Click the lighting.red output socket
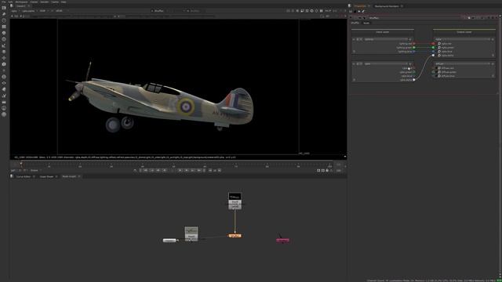Viewport: 502px width, 282px height. pyautogui.click(x=414, y=44)
